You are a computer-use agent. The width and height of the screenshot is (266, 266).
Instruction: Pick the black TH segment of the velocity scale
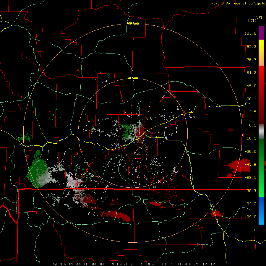tap(261, 230)
